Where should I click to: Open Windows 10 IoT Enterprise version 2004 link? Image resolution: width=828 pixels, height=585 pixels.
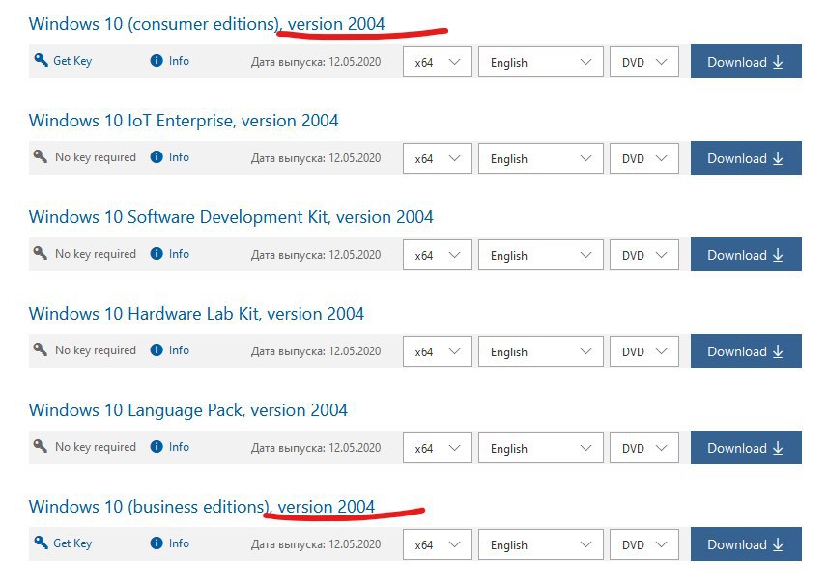tap(184, 121)
